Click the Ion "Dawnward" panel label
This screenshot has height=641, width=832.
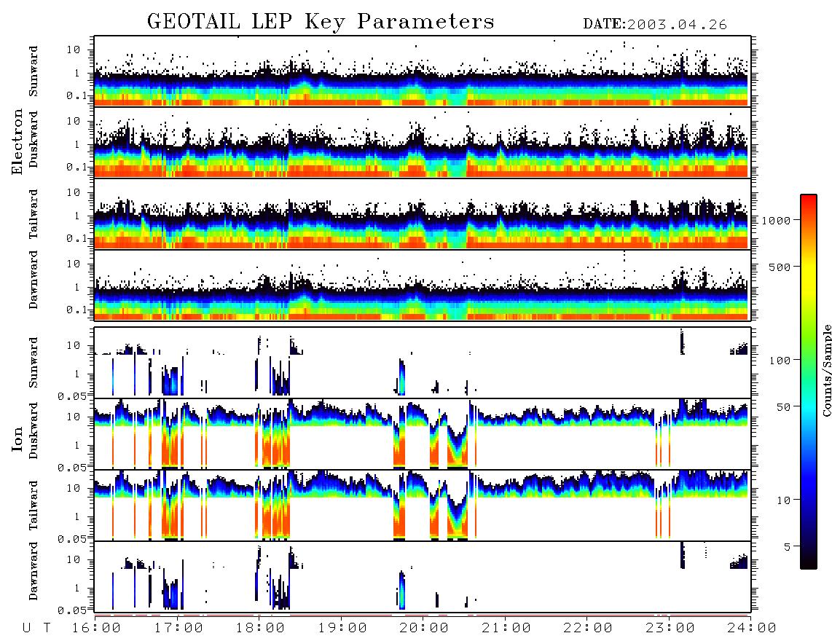pyautogui.click(x=34, y=571)
